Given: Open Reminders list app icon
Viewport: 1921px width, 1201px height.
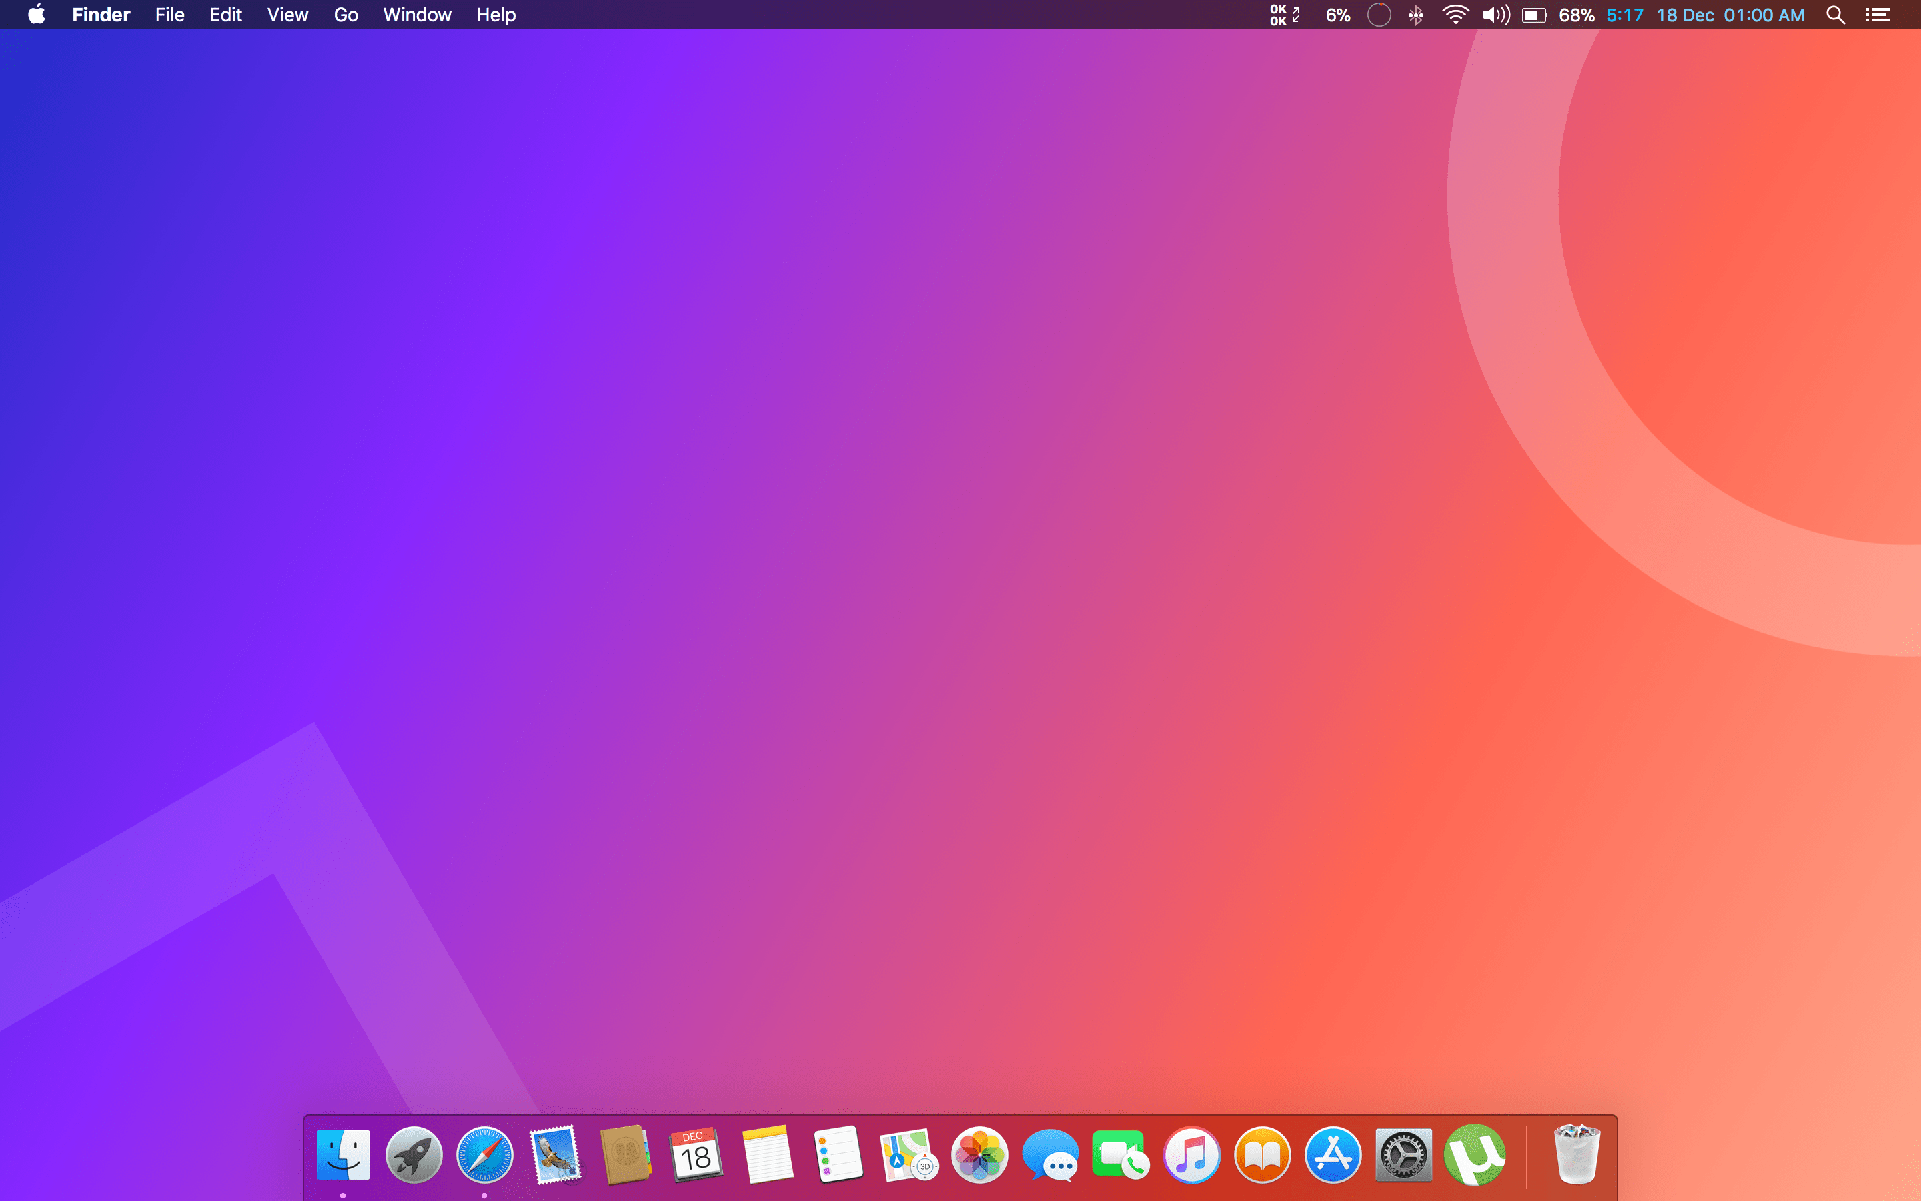Looking at the screenshot, I should pos(838,1155).
